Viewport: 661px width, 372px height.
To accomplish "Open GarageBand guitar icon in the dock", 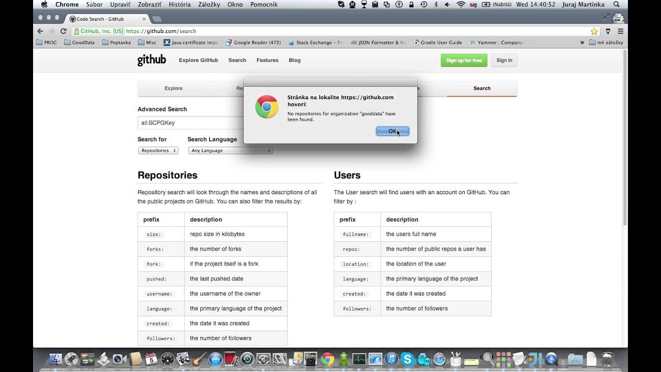I will [199, 359].
